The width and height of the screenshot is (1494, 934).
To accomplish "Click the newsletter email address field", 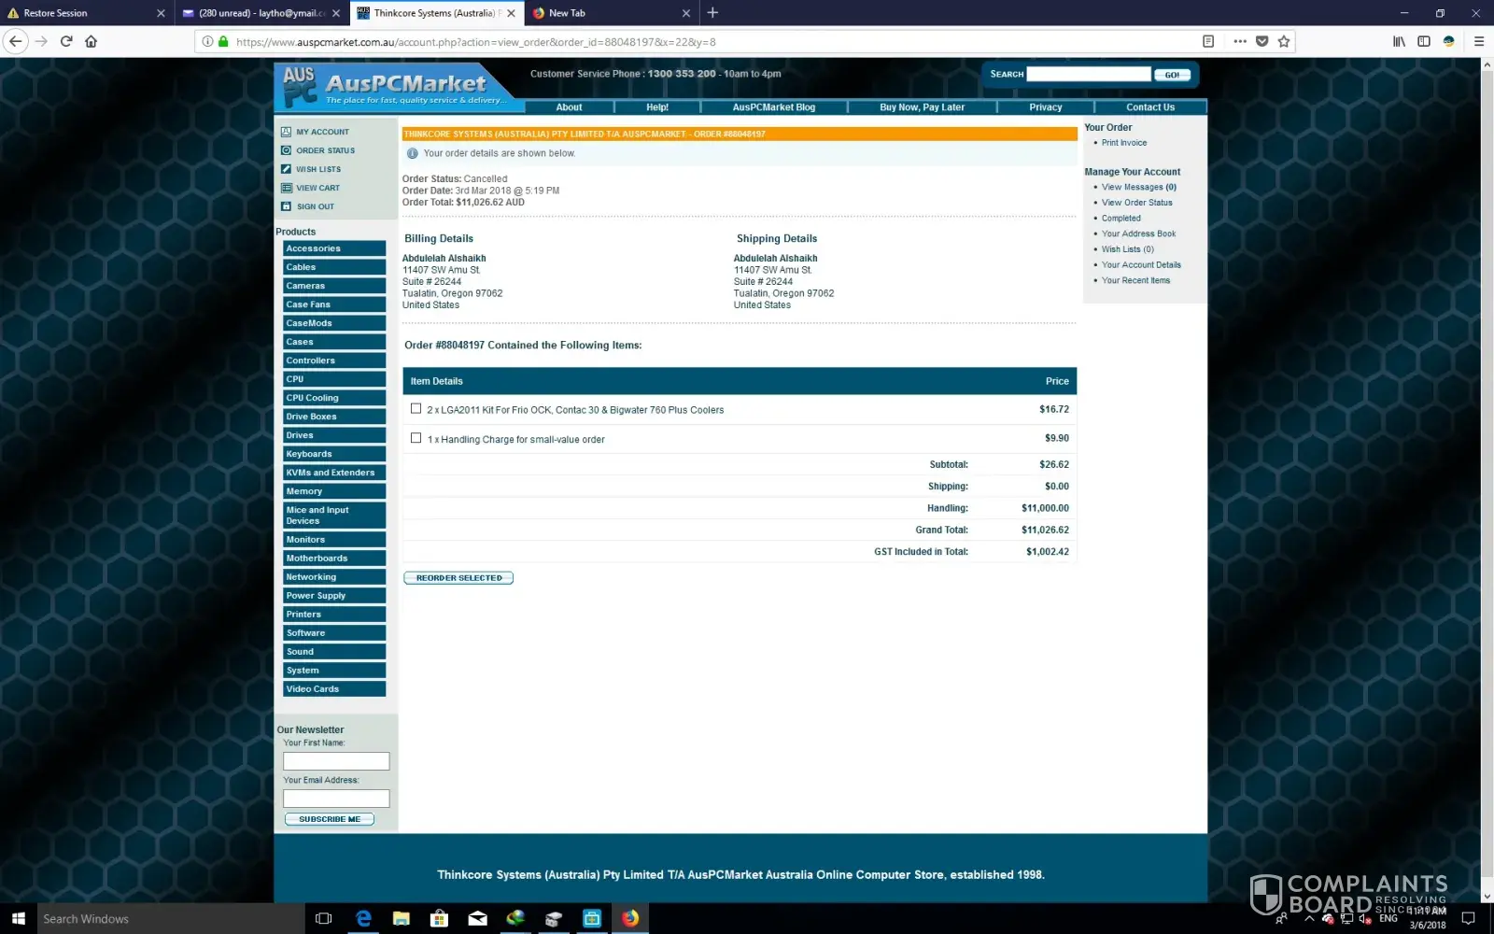I will pyautogui.click(x=336, y=799).
